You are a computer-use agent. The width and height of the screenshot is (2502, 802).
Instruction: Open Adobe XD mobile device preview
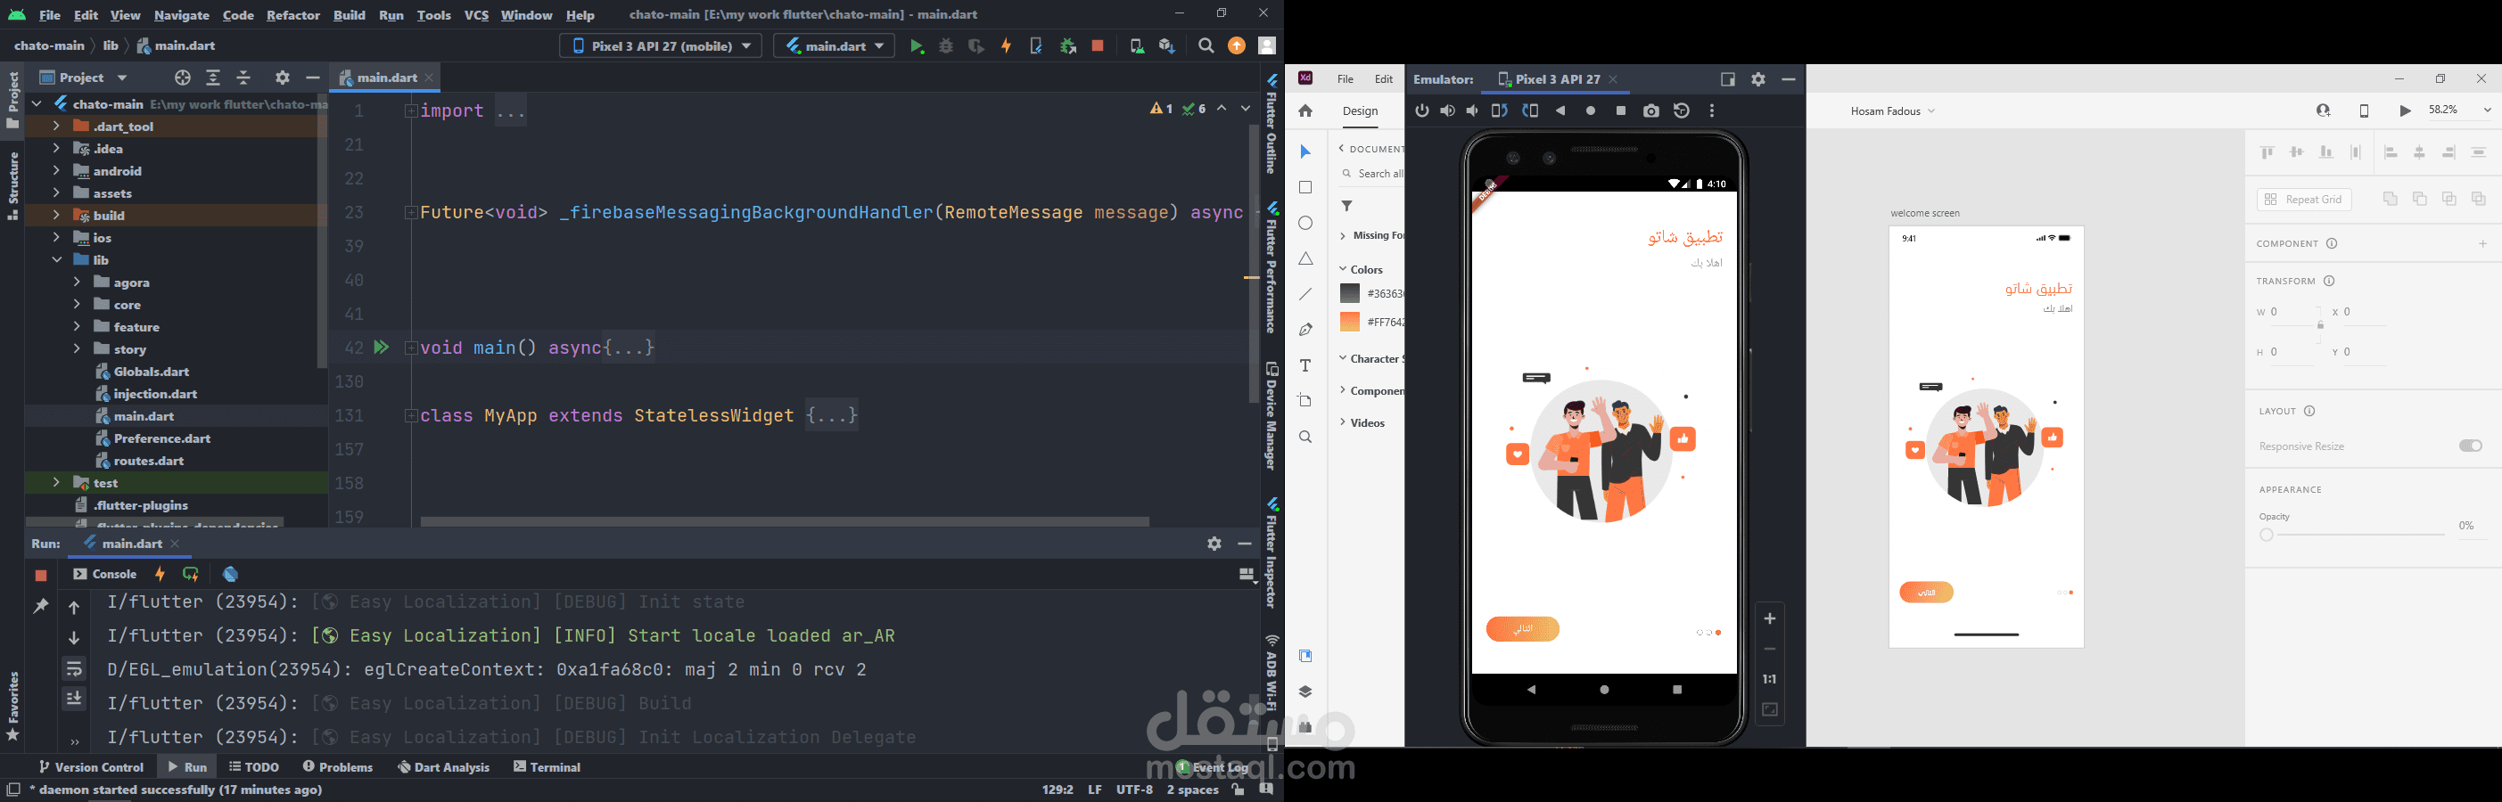tap(2364, 110)
